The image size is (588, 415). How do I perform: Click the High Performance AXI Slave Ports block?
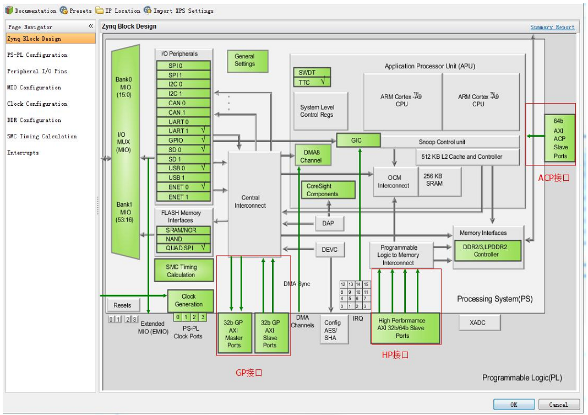tap(406, 328)
